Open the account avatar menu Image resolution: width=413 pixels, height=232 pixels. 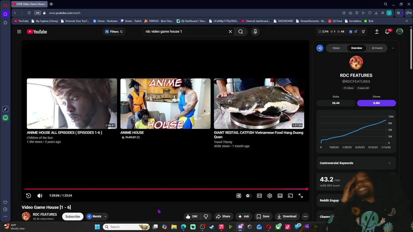coord(399,32)
